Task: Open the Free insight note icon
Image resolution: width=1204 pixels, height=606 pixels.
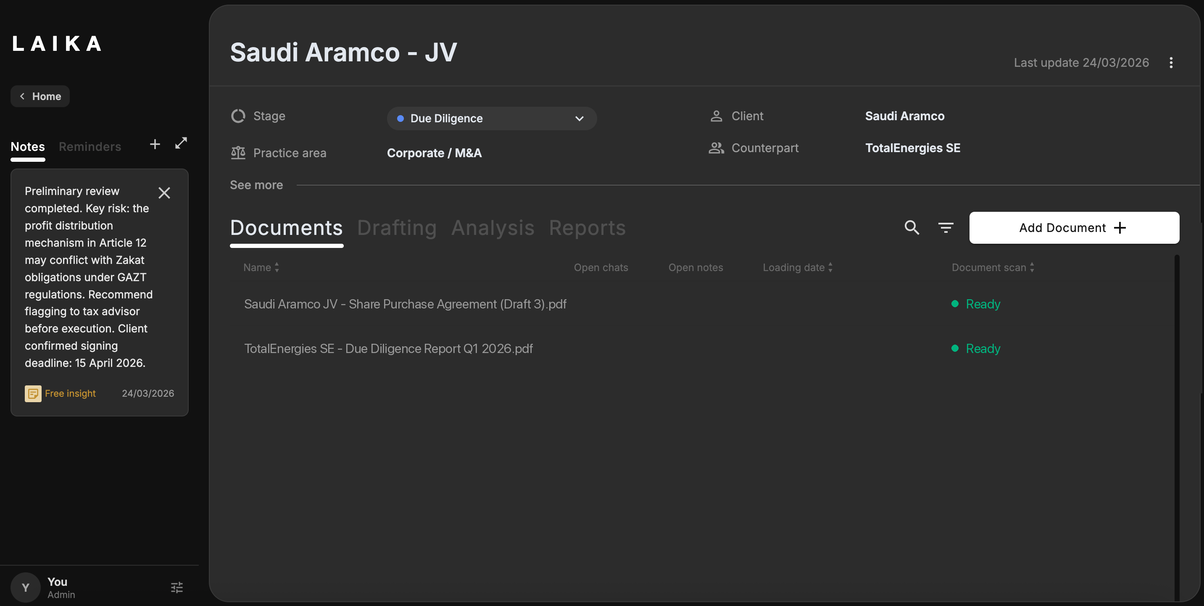Action: 33,393
